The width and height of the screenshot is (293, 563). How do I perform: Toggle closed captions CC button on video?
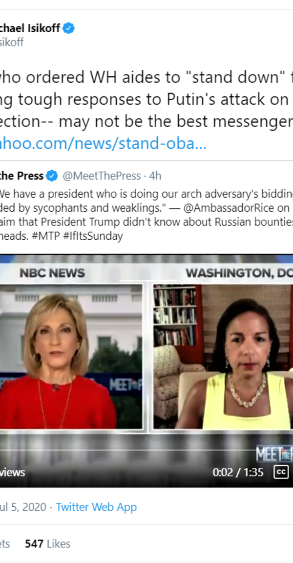coord(281,472)
